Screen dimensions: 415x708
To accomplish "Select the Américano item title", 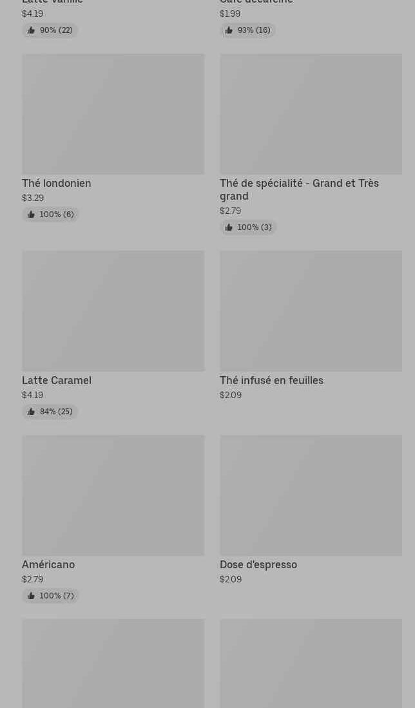I will (48, 565).
